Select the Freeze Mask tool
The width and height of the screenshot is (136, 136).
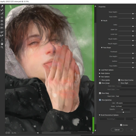click(2, 32)
